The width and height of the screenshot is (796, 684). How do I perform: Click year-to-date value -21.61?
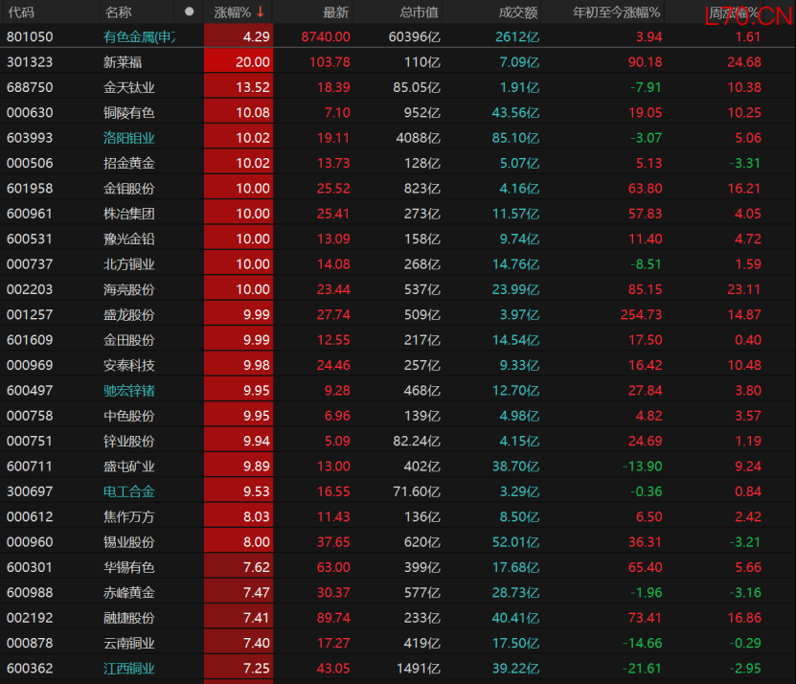pos(642,669)
